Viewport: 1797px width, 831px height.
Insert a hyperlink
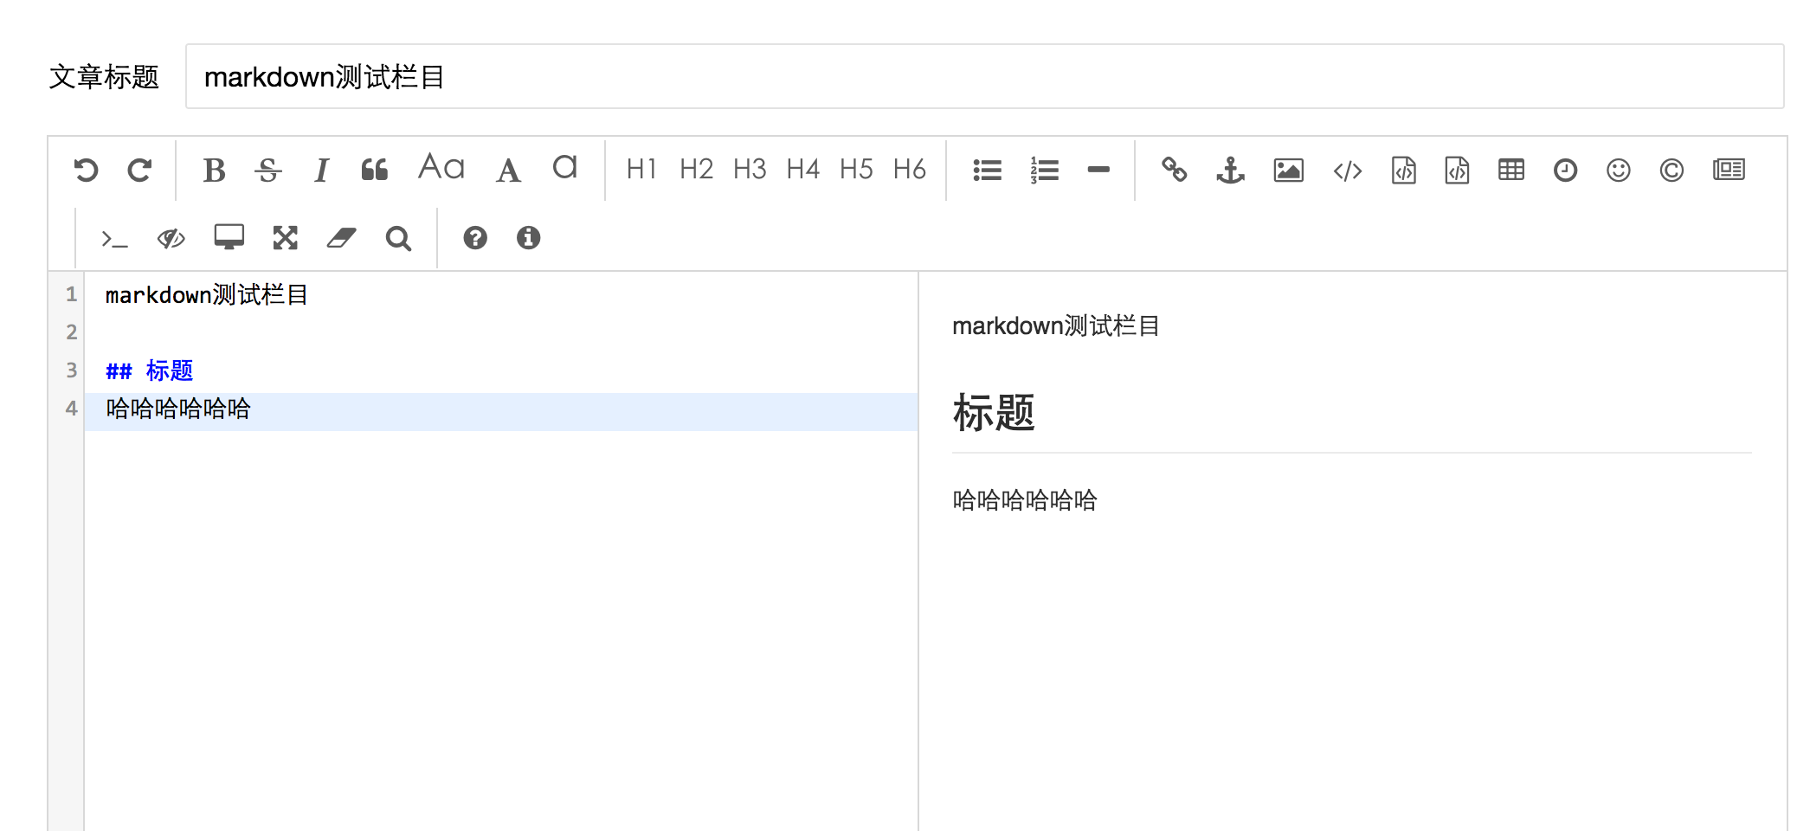[1174, 170]
